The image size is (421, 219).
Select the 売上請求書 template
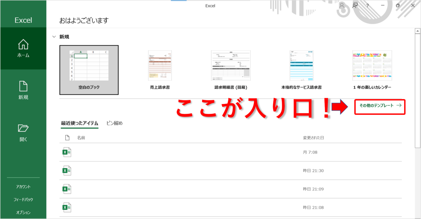(160, 70)
